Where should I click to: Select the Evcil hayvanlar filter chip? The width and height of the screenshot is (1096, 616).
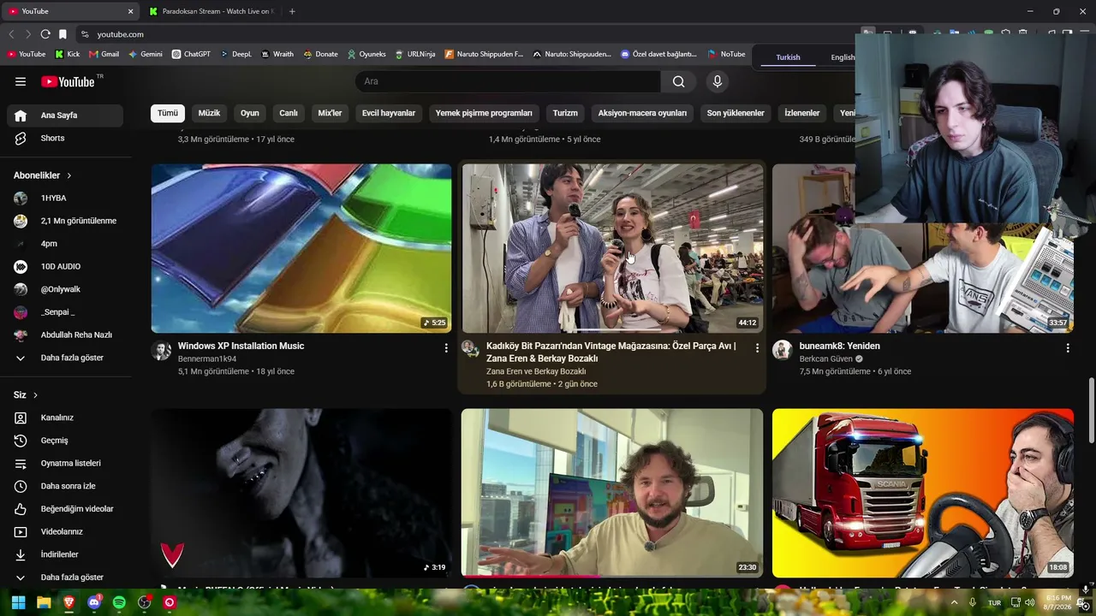(389, 113)
